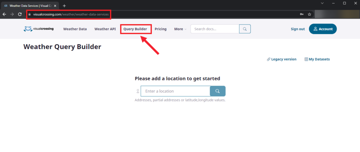
Task: Click the padlock site info icon
Action: (30, 14)
